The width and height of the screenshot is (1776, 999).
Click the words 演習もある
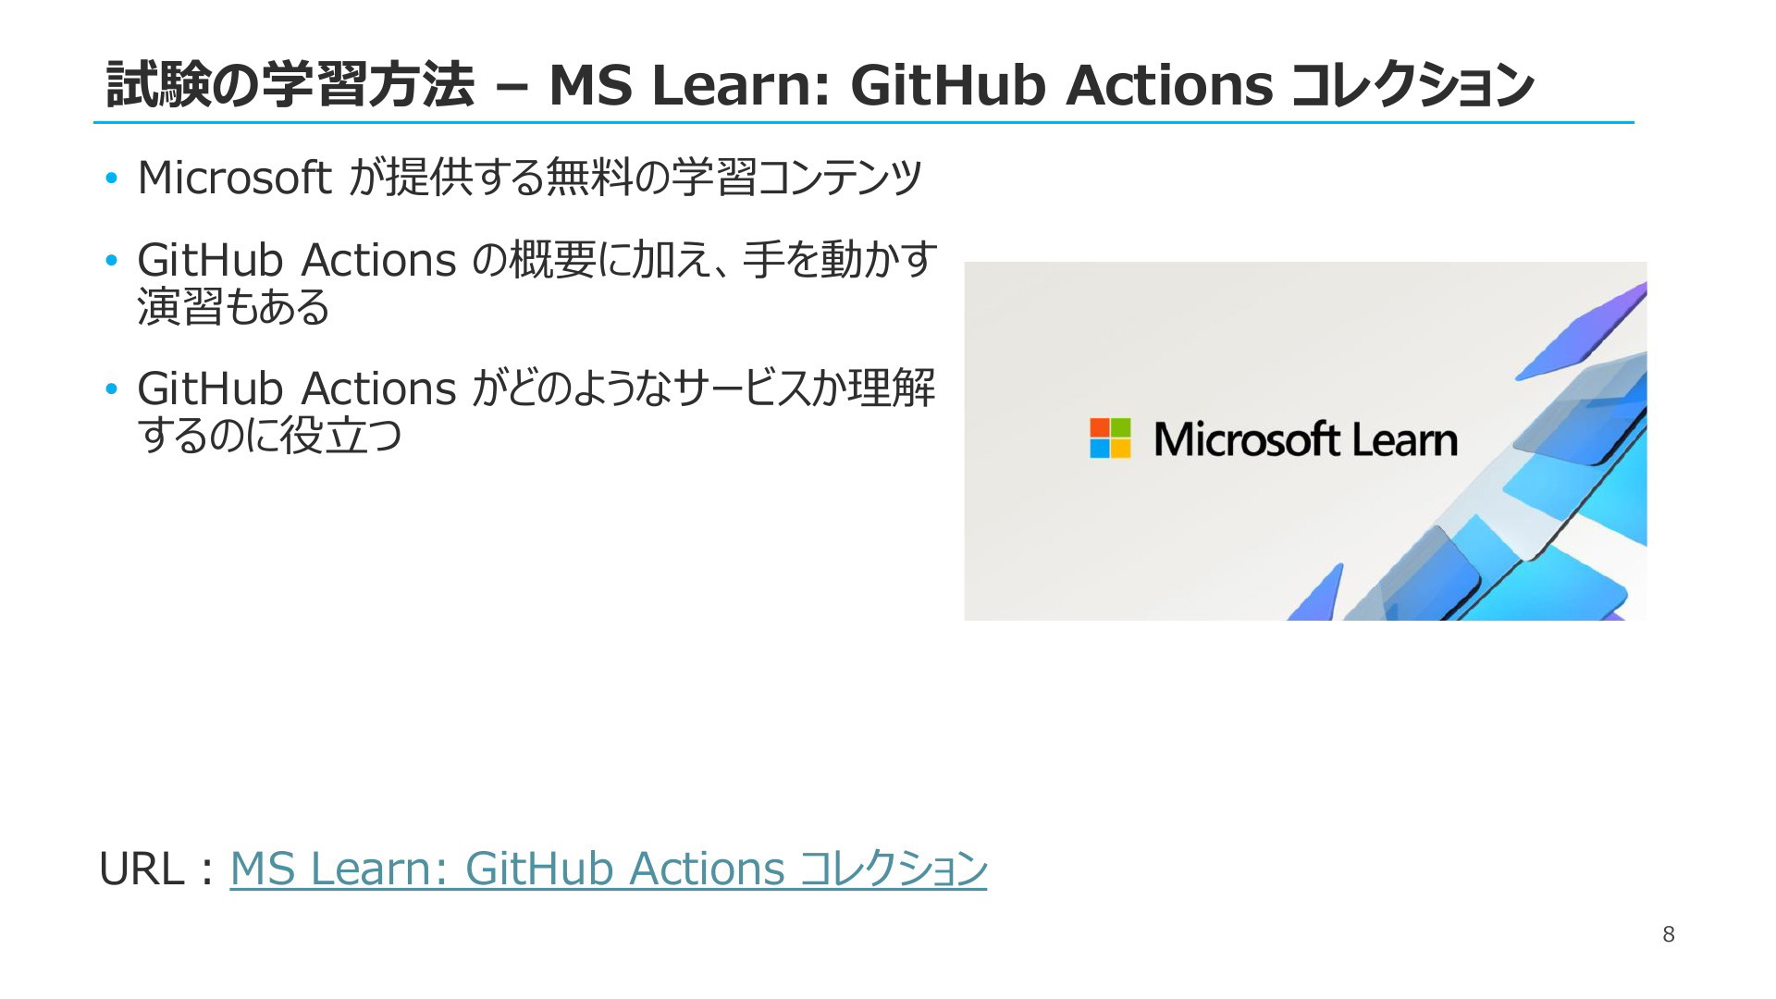pos(233,307)
